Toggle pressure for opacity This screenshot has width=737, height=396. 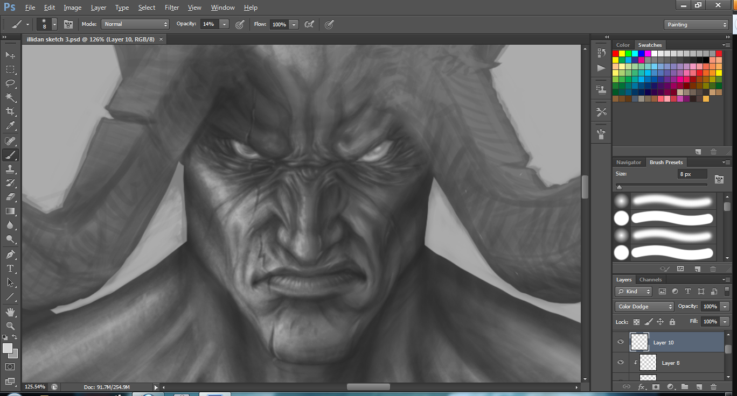(240, 24)
